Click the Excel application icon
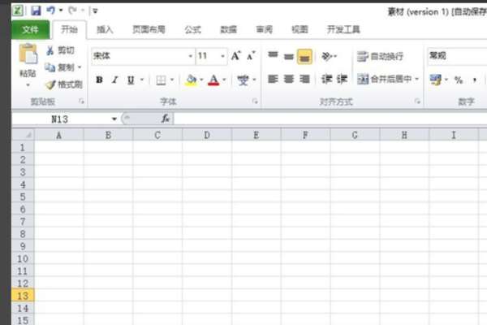Screen dimensions: 487x325 pyautogui.click(x=18, y=11)
